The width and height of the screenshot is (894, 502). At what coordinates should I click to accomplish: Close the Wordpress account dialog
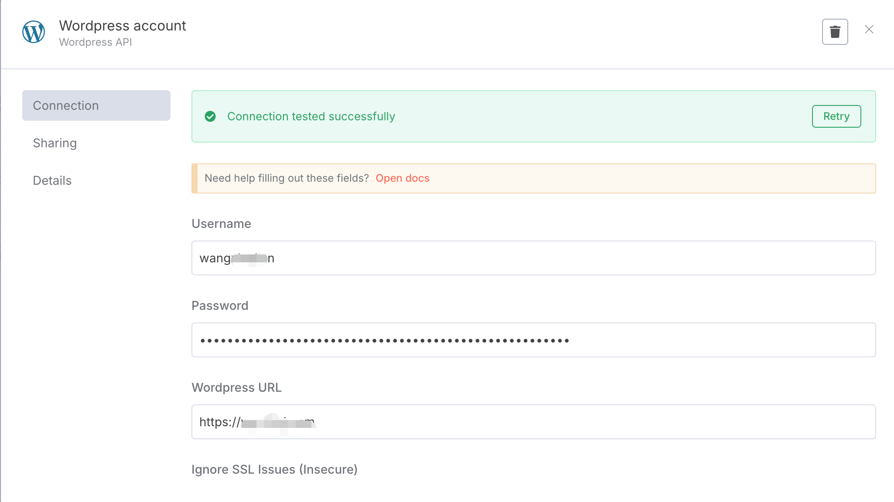[869, 29]
